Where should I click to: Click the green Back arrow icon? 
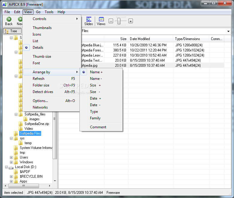9,19
